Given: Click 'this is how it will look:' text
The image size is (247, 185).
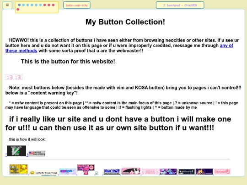Looking at the screenshot, I should pyautogui.click(x=27, y=139).
